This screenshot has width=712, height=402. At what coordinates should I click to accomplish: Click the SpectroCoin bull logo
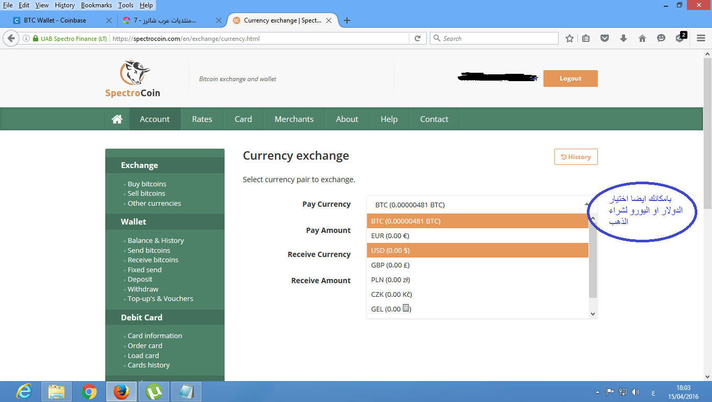pyautogui.click(x=133, y=79)
